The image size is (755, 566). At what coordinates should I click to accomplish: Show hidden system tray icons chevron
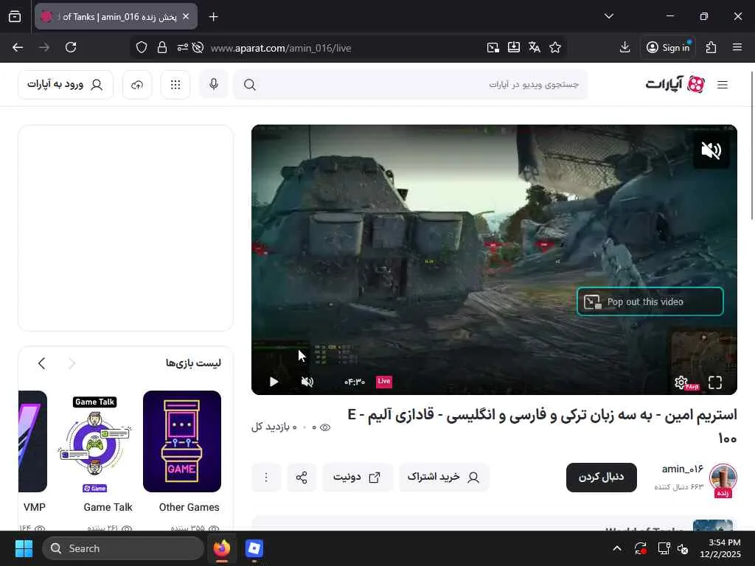tap(617, 548)
